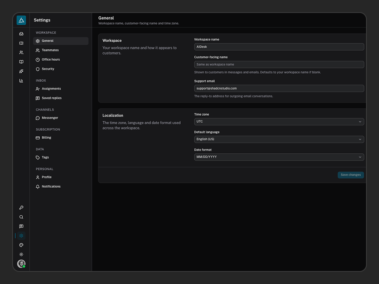Image resolution: width=379 pixels, height=284 pixels.
Task: Click the people icon beside Teammates
Action: tap(38, 50)
